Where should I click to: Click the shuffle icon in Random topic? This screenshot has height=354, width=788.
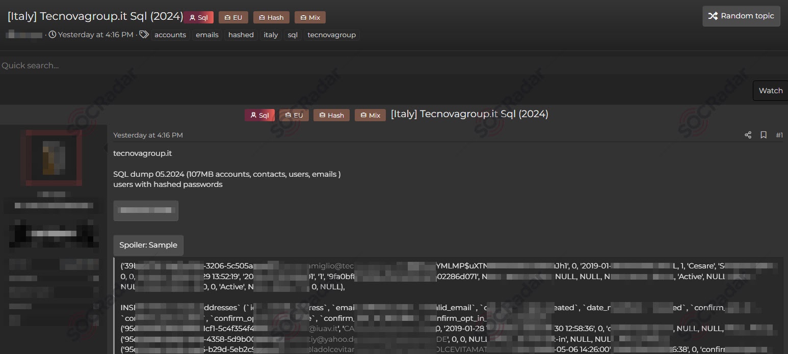(713, 16)
